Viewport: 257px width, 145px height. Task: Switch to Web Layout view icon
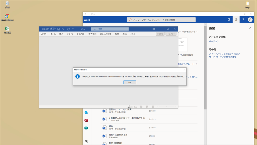[153, 107]
